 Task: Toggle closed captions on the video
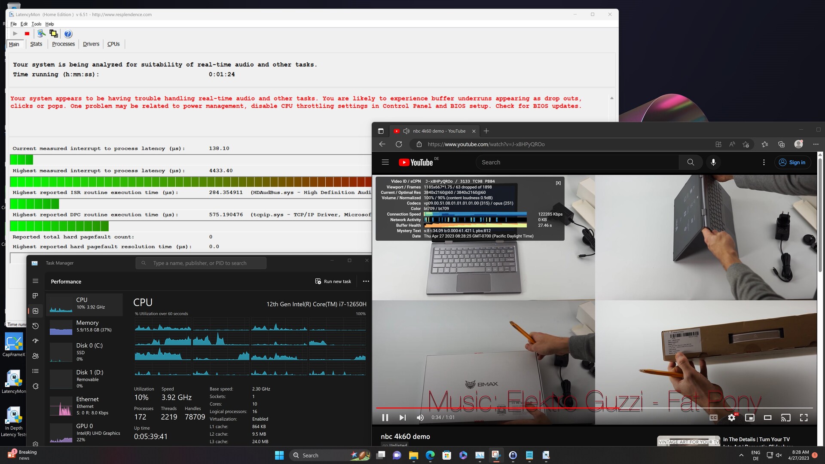[713, 417]
